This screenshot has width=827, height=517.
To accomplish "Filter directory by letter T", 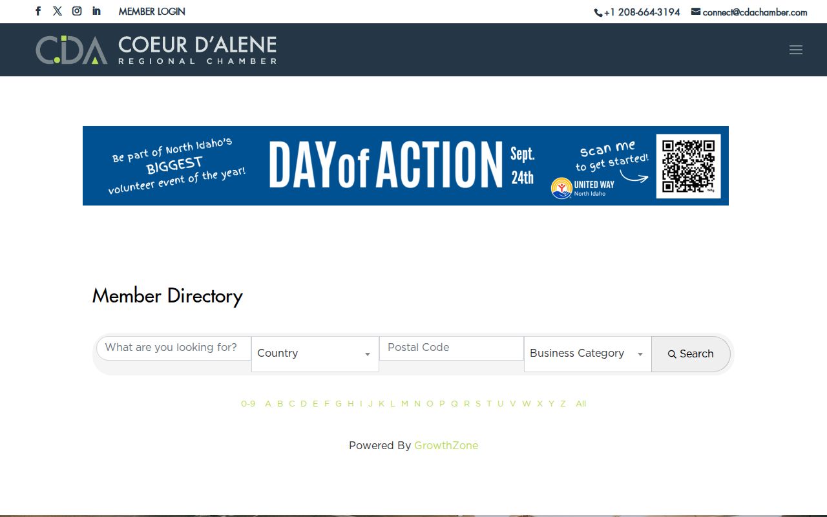I will [x=489, y=404].
